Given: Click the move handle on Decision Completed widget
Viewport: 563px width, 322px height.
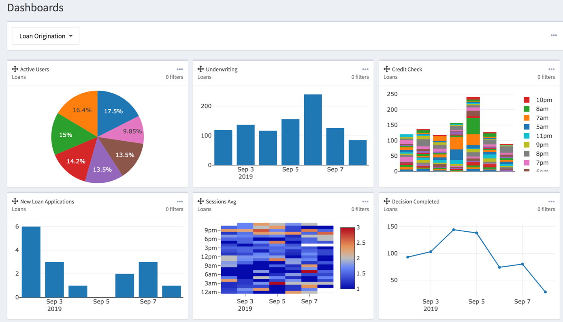Looking at the screenshot, I should pos(386,201).
